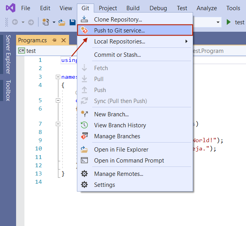246x226 pixels.
Task: Pin the Program.cs tab
Action: (54, 40)
